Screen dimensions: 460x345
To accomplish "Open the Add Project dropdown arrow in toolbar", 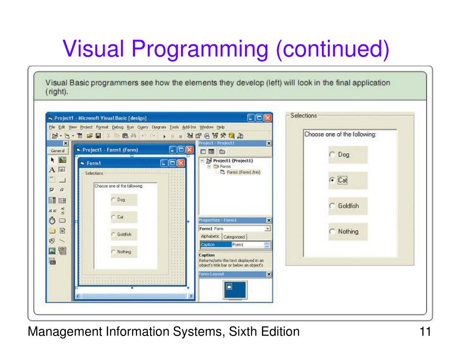I will click(x=61, y=136).
